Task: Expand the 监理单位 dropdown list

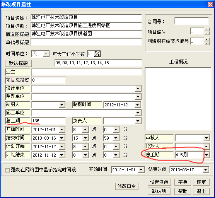Action: coord(138,97)
